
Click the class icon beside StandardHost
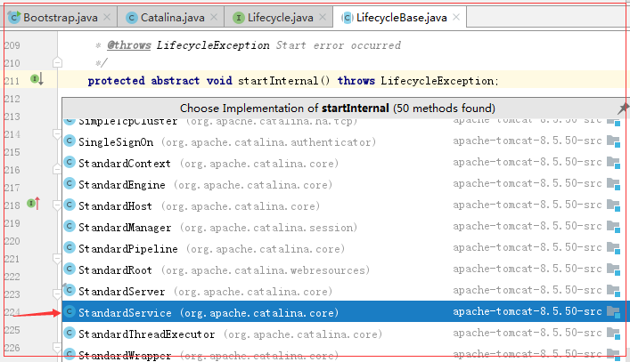tap(70, 205)
